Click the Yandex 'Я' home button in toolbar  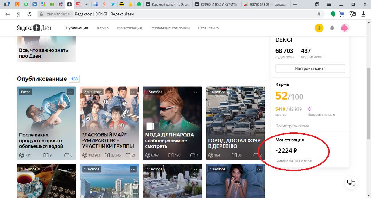(x=19, y=14)
